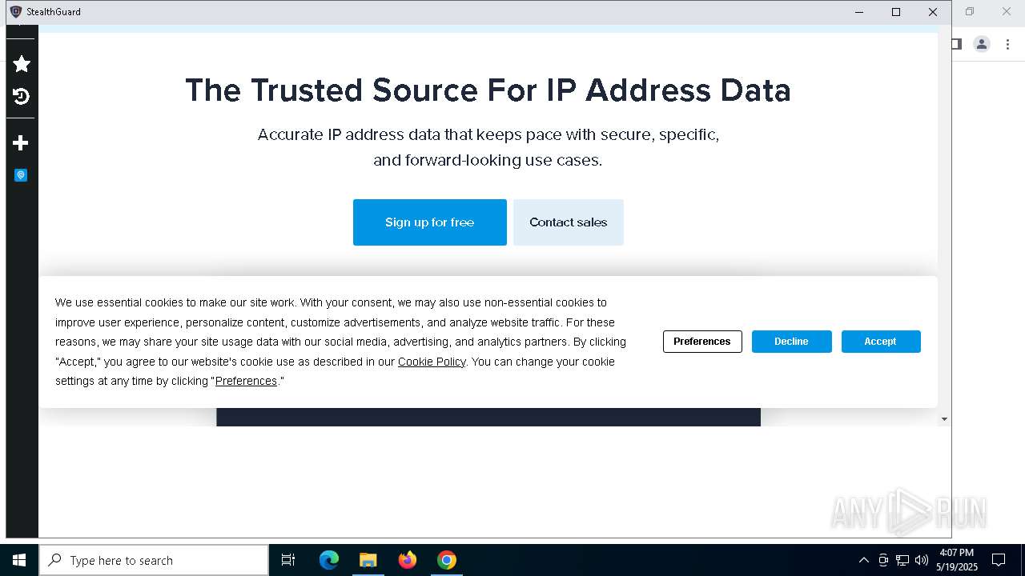1025x576 pixels.
Task: Click the heading The Trusted Source For IP Address Data
Action: point(488,90)
